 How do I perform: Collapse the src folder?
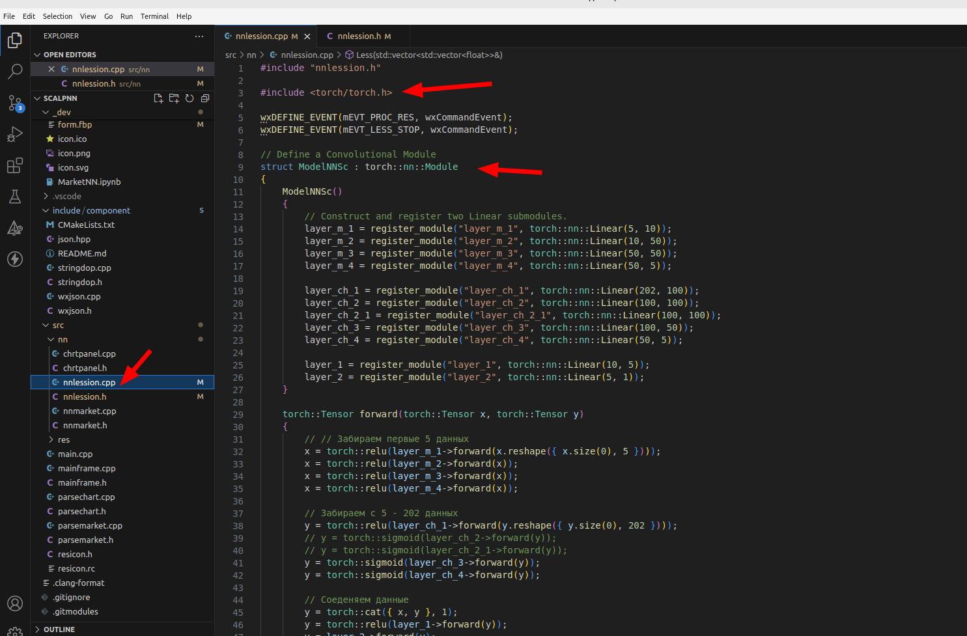pos(58,325)
